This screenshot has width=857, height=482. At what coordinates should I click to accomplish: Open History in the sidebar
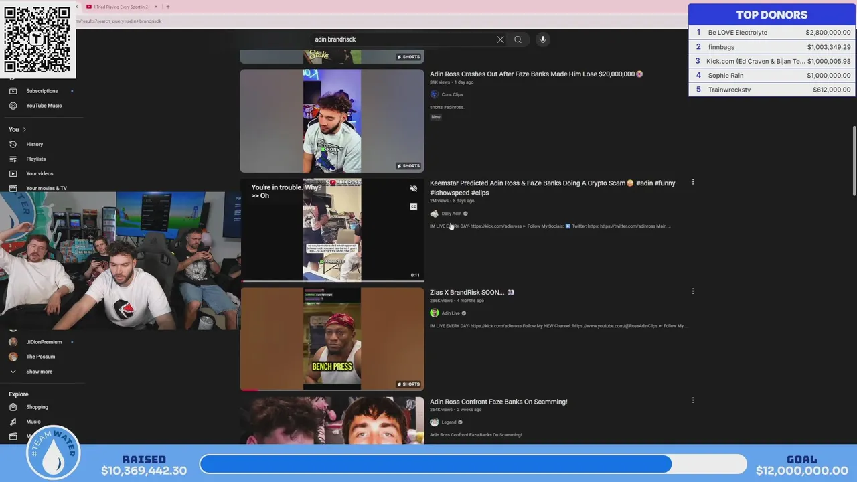35,144
